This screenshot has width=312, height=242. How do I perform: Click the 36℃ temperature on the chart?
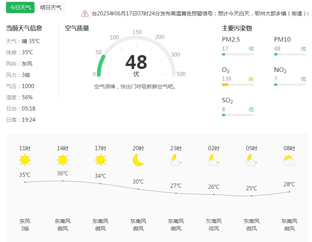pos(63,173)
